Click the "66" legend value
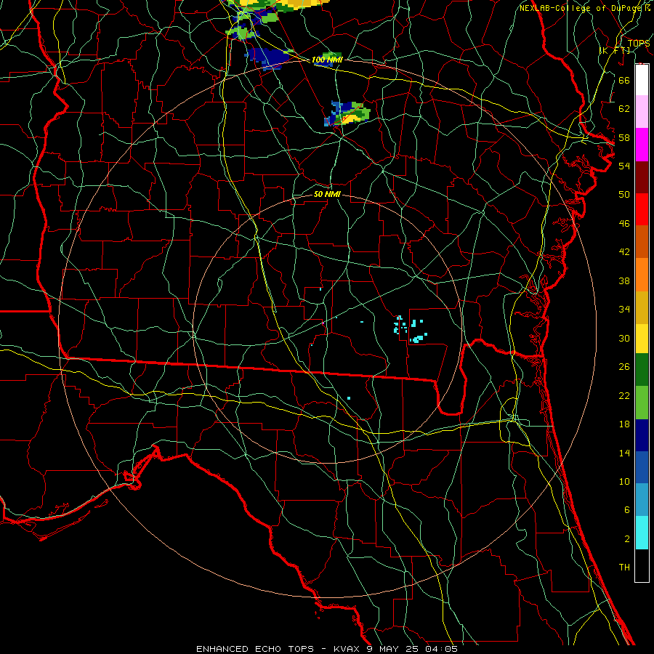The height and width of the screenshot is (654, 654). (624, 80)
